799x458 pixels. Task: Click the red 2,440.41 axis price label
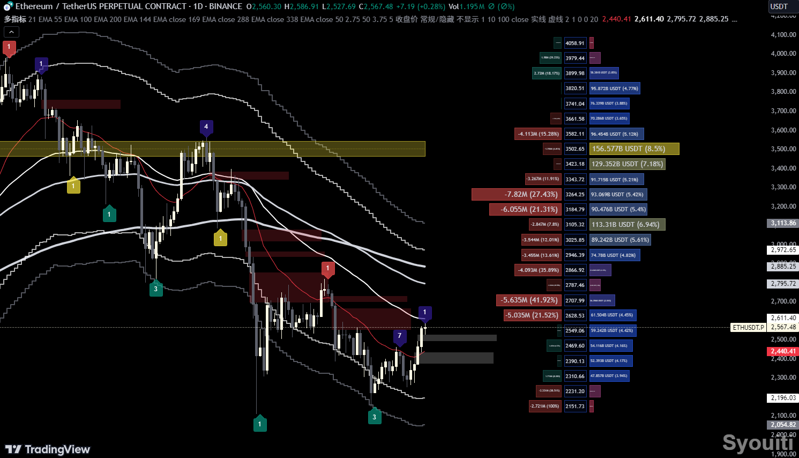tap(783, 351)
